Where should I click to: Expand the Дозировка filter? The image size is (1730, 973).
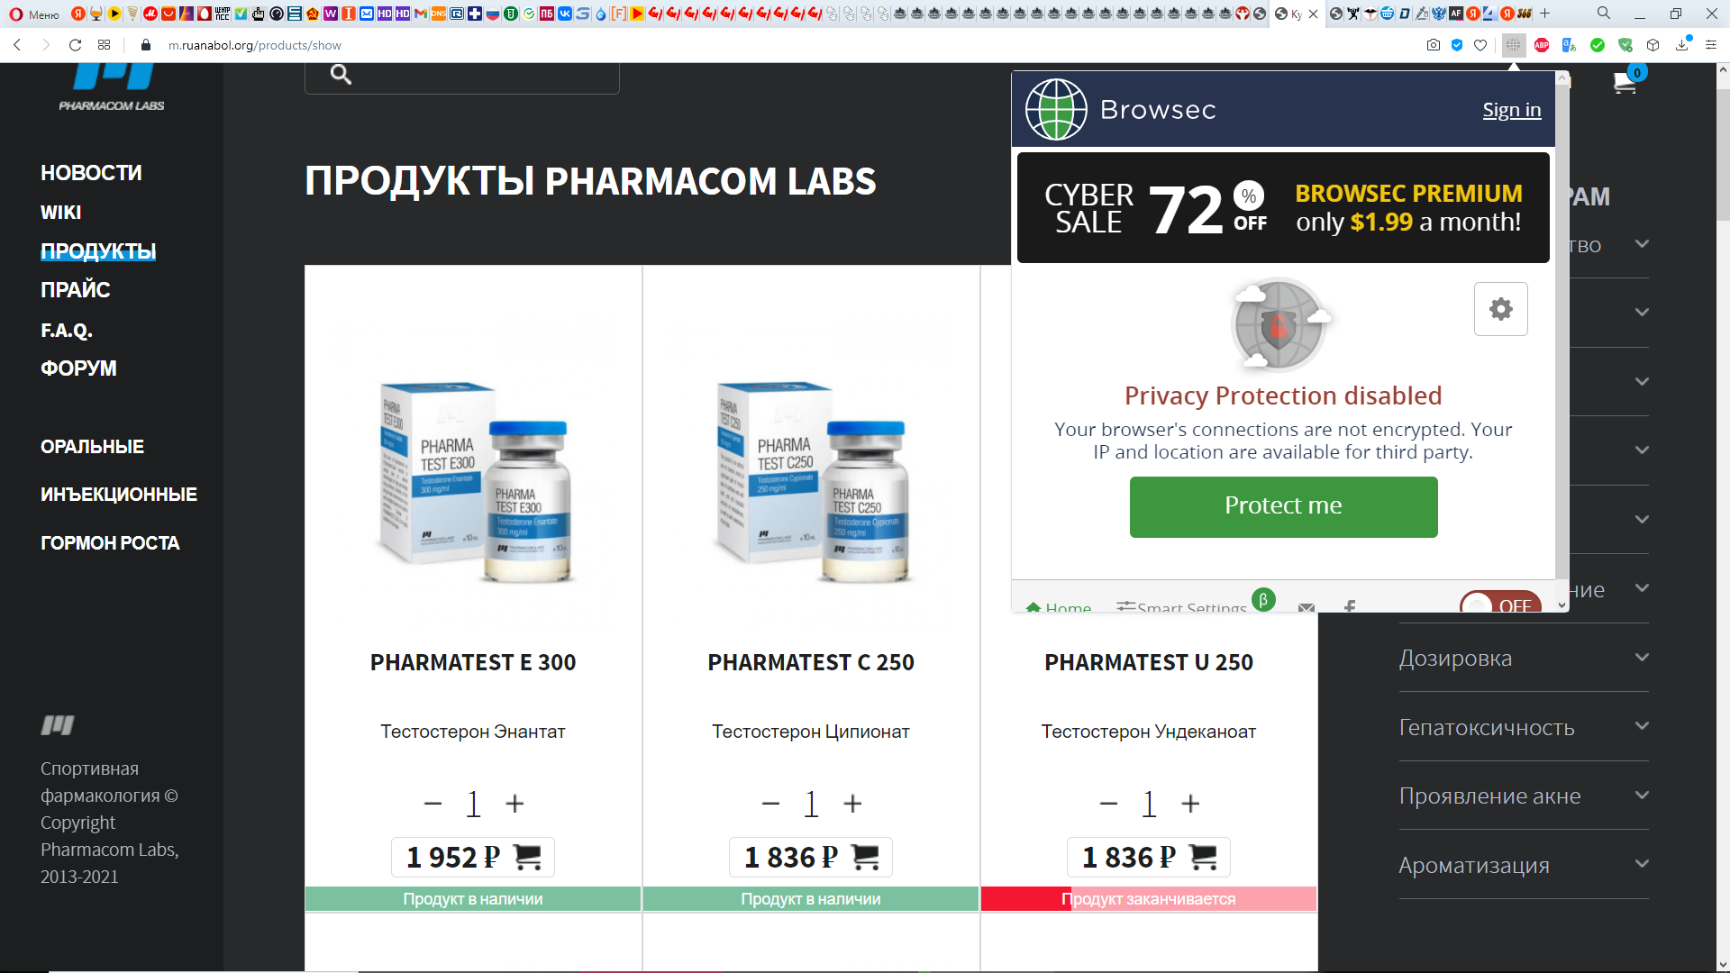click(1524, 658)
